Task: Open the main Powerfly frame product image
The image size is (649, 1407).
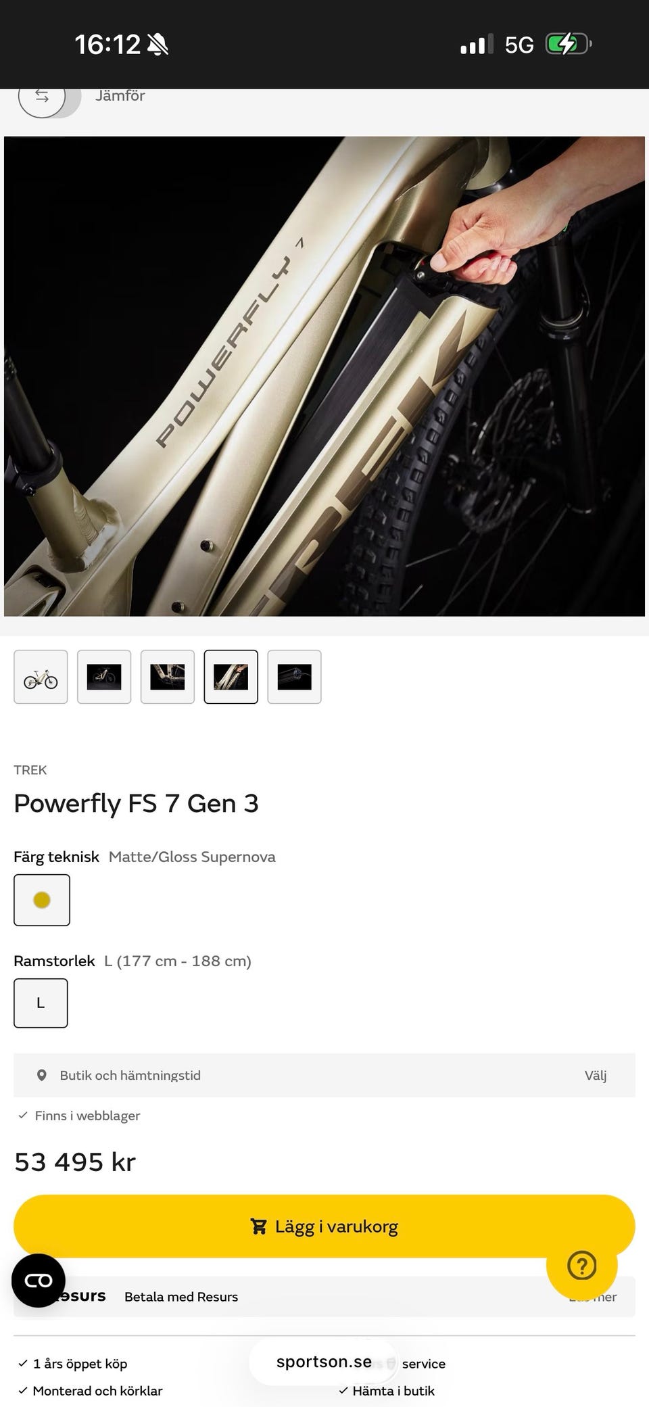Action: (x=324, y=376)
